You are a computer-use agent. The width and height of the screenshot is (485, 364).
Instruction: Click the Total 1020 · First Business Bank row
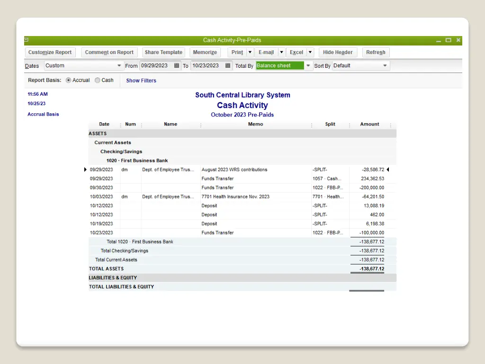[242, 242]
